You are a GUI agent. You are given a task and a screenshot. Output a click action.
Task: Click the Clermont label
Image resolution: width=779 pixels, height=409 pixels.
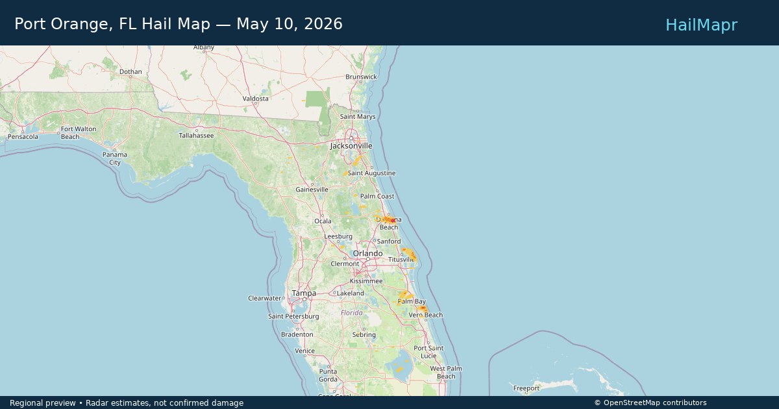345,264
